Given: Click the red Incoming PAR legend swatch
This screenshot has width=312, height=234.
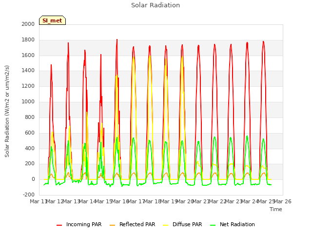Looking at the screenshot, I should (59, 225).
